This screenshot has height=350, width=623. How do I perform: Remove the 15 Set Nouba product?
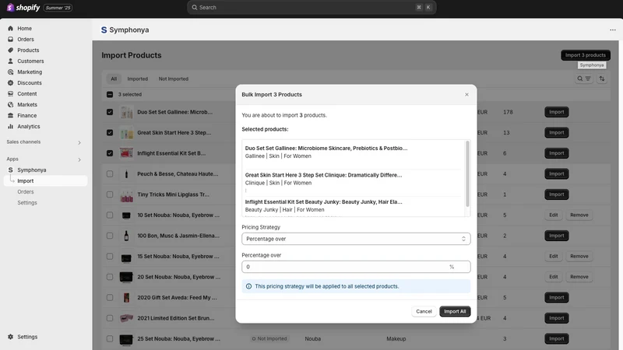point(579,257)
